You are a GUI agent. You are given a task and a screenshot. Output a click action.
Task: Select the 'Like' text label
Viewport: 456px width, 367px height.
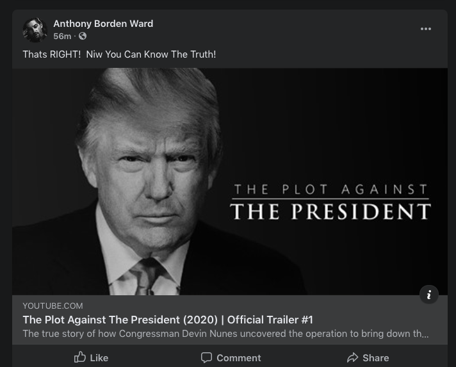[99, 357]
